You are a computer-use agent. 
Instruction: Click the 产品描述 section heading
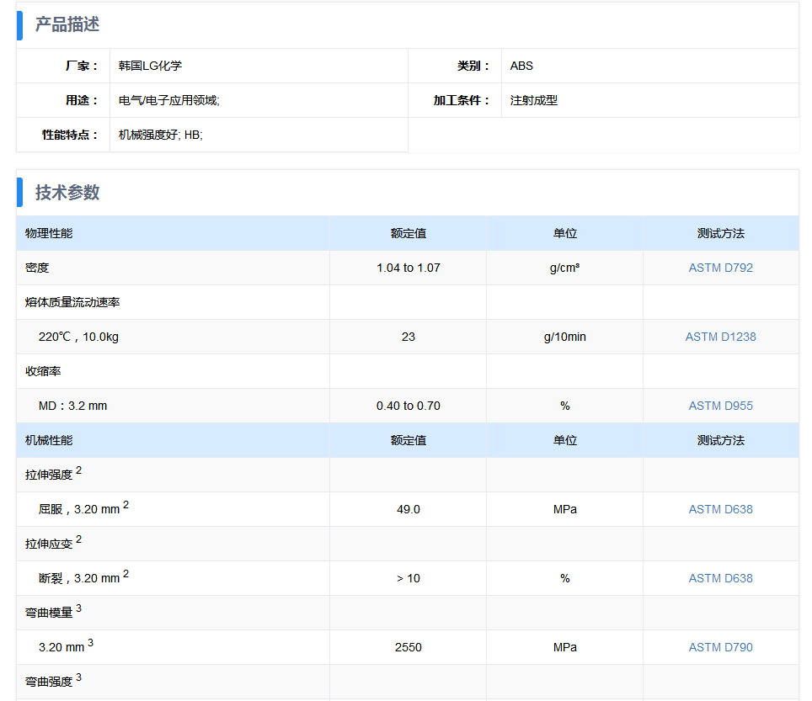[67, 25]
